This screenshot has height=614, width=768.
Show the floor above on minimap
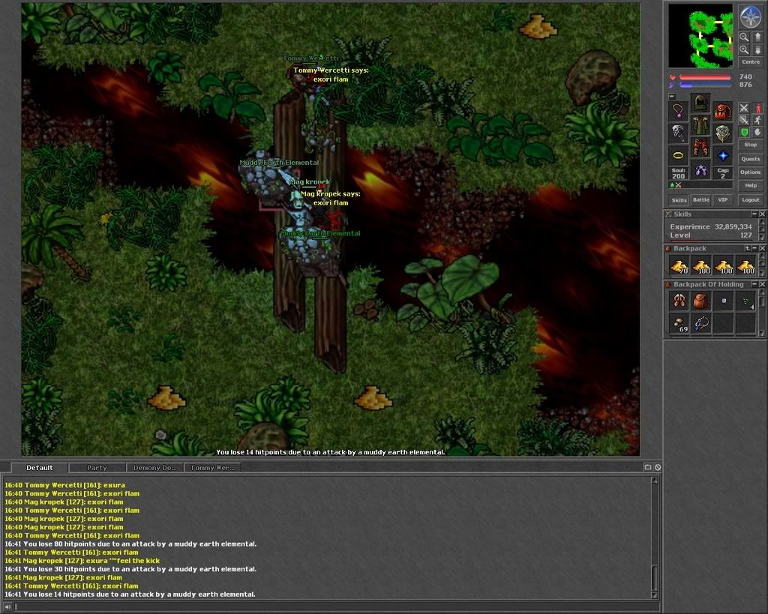757,37
